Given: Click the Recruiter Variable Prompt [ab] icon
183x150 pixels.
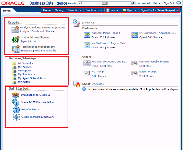Looking at the screenshot, I should click(x=134, y=63).
